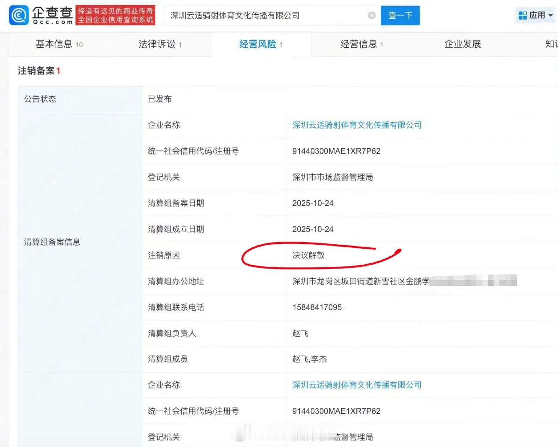Click the 清算组负责人 label
Viewport: 558px width, 447px height.
172,333
